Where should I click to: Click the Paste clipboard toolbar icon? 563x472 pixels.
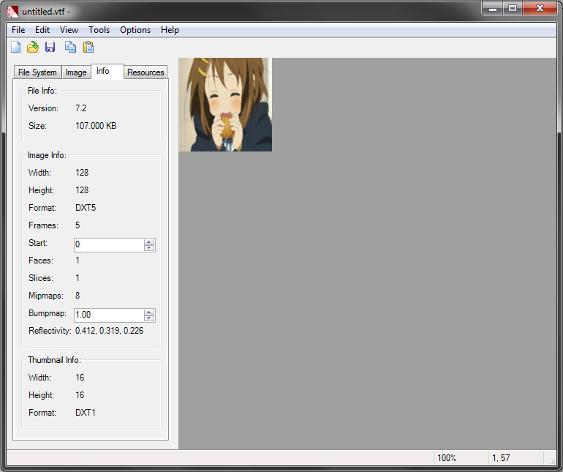88,47
